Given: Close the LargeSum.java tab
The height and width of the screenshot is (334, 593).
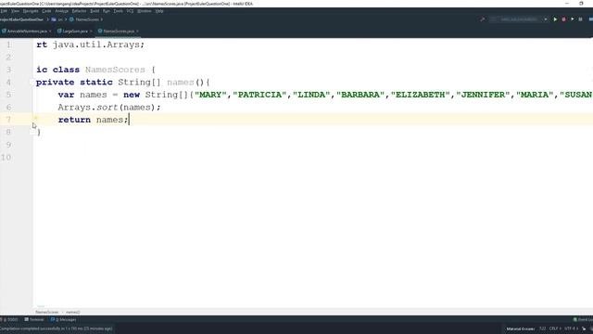Looking at the screenshot, I should [91, 31].
